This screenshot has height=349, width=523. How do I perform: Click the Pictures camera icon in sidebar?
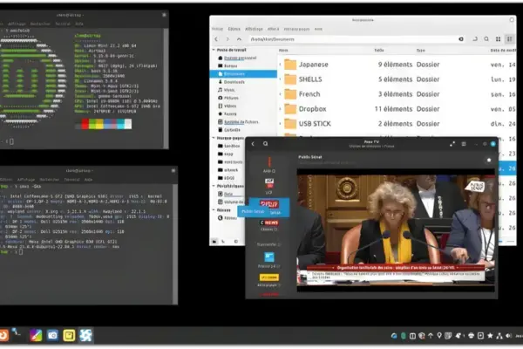pos(221,98)
